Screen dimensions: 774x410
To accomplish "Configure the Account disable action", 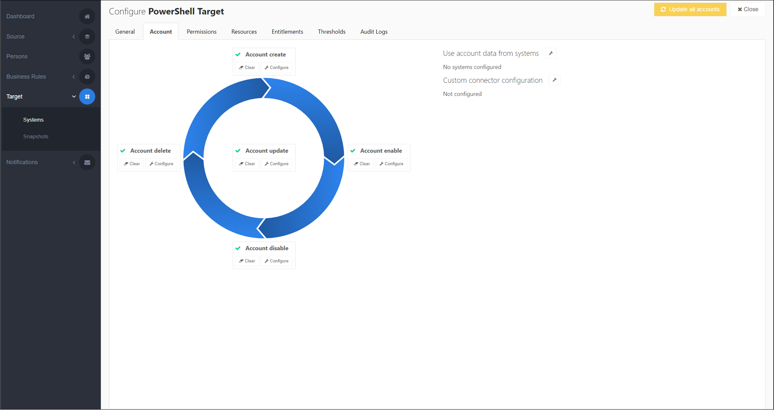I will tap(277, 261).
